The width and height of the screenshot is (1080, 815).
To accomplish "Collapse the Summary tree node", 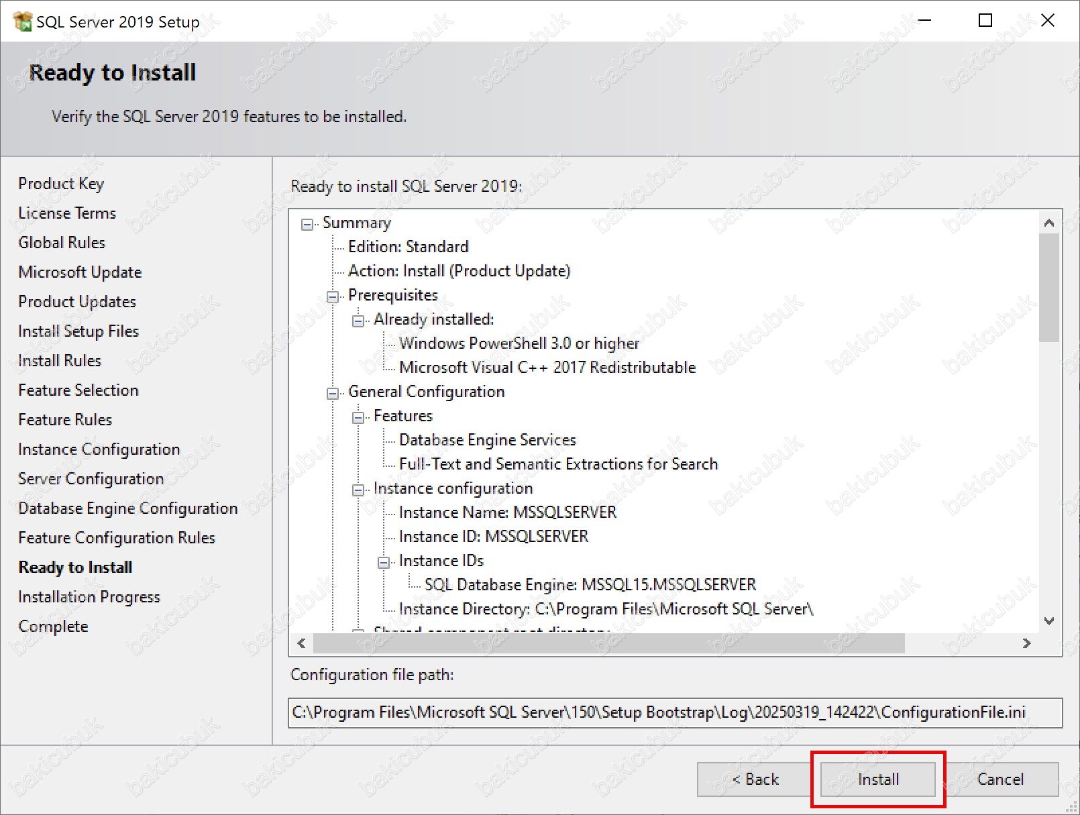I will pyautogui.click(x=307, y=224).
